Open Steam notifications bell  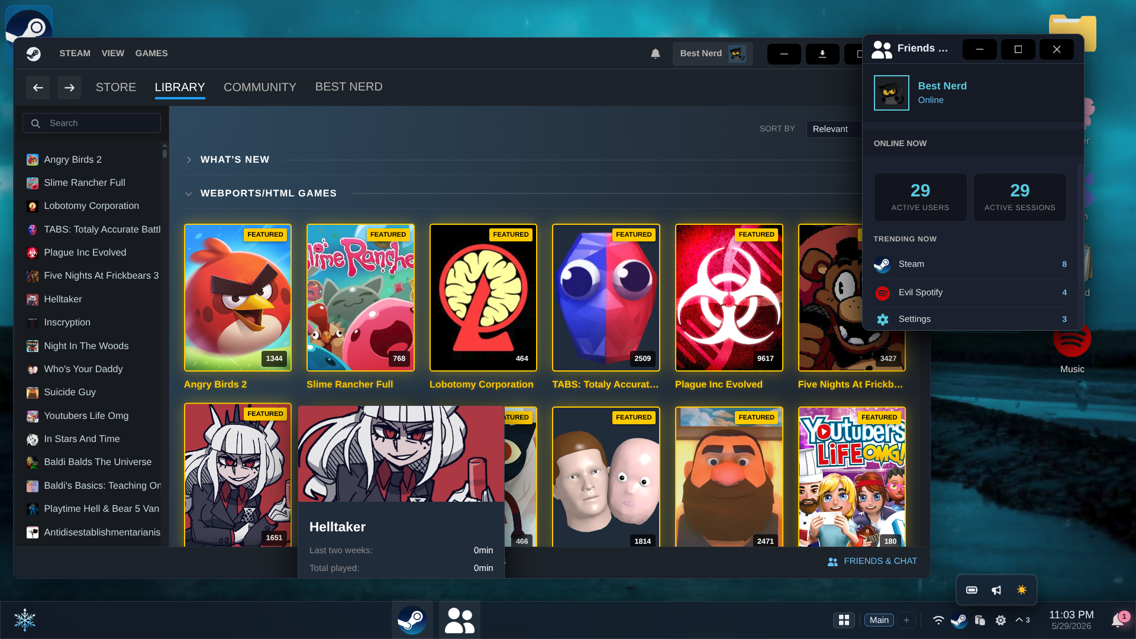656,54
